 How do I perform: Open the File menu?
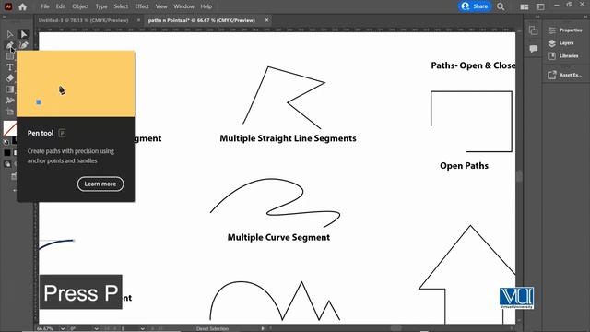(x=45, y=6)
